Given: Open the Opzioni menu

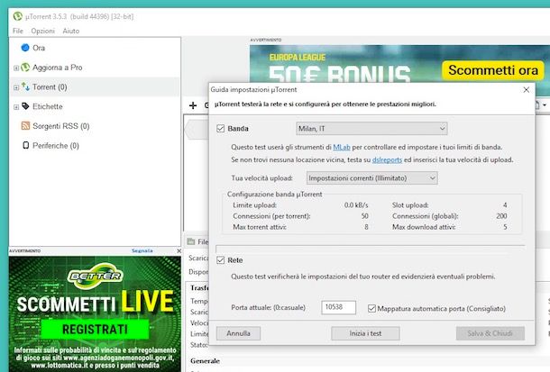Looking at the screenshot, I should [x=42, y=31].
